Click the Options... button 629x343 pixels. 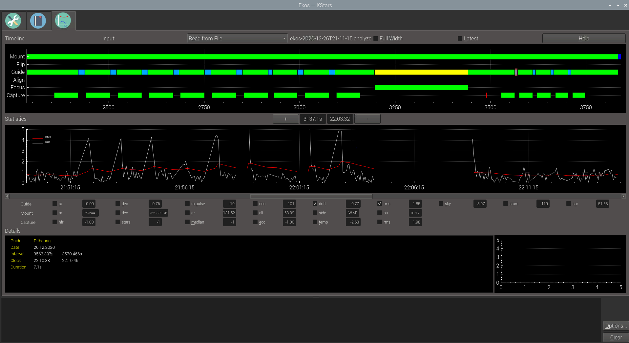click(x=616, y=326)
